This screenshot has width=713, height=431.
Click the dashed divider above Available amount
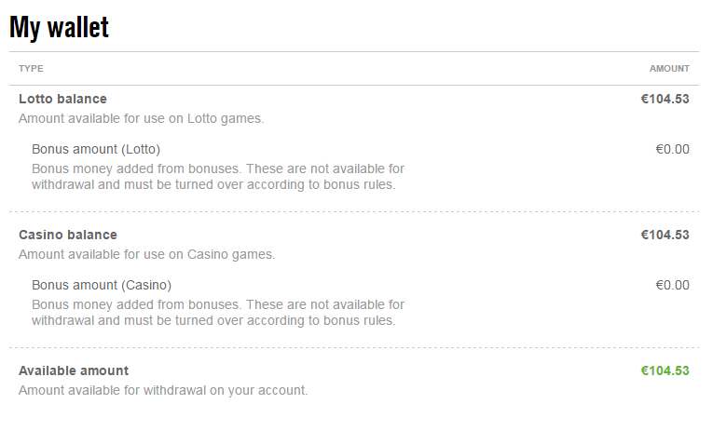[x=354, y=348]
